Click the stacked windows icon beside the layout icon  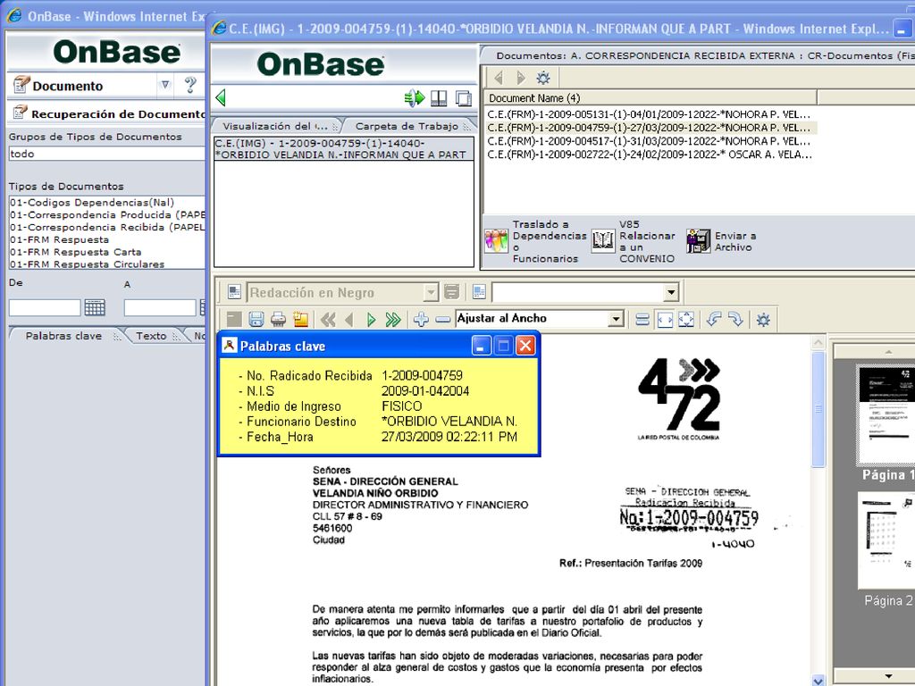pyautogui.click(x=464, y=98)
